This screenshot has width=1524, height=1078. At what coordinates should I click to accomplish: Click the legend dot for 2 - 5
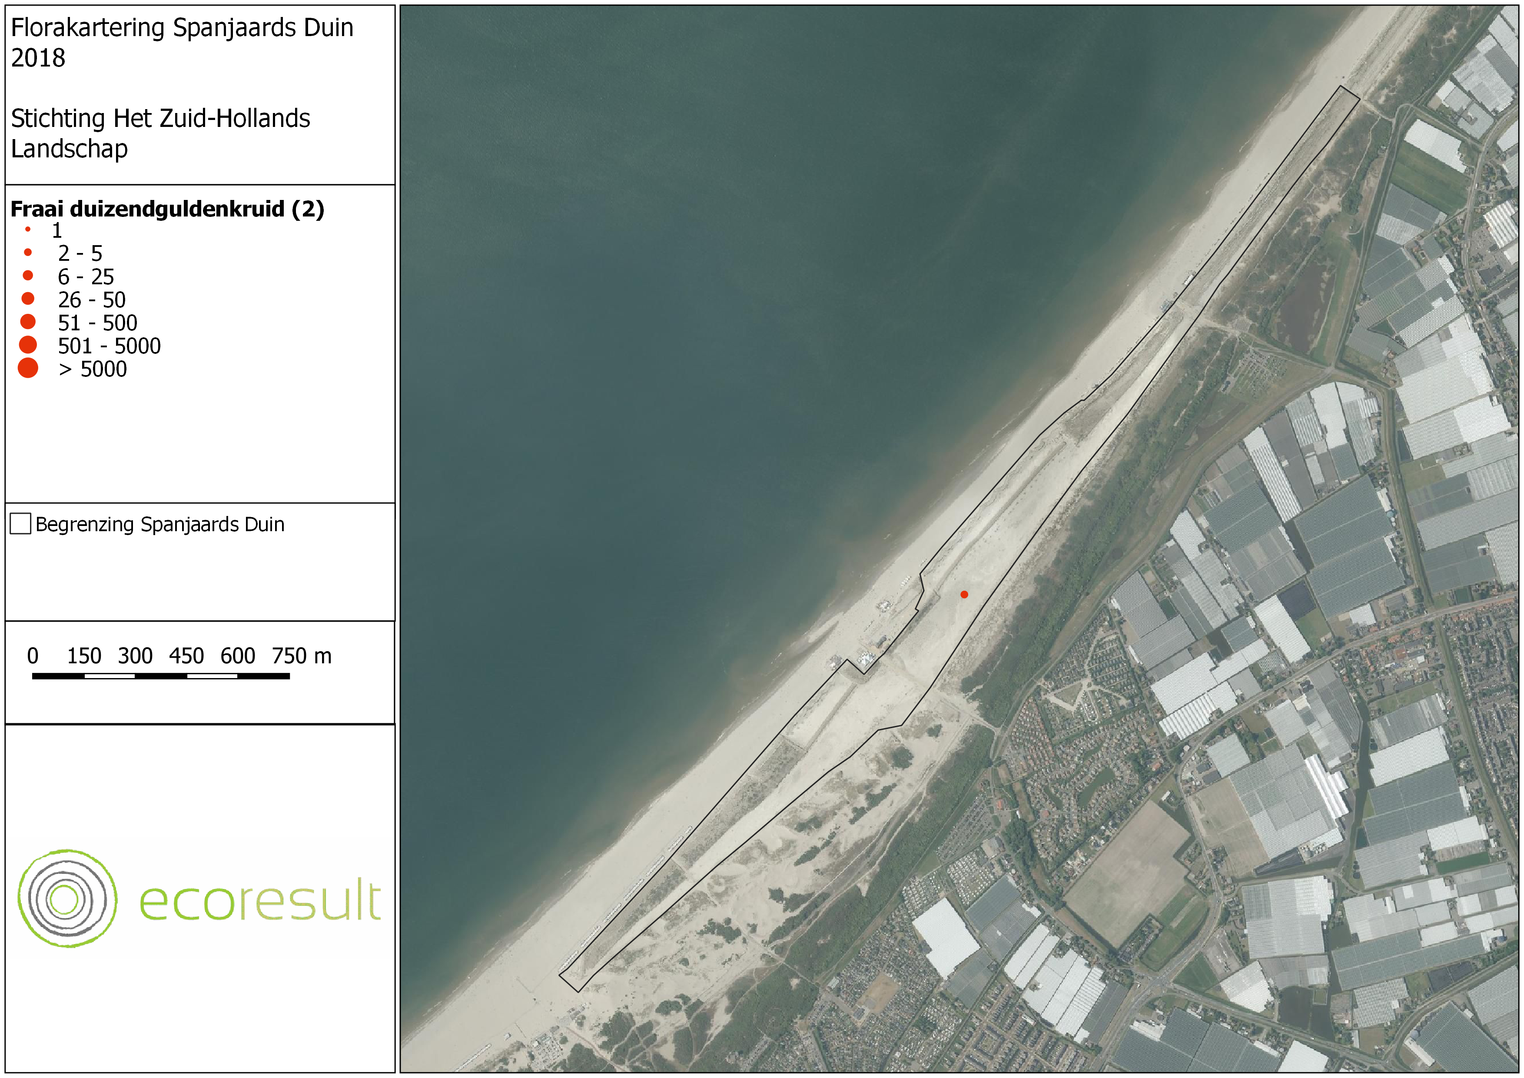pyautogui.click(x=28, y=252)
